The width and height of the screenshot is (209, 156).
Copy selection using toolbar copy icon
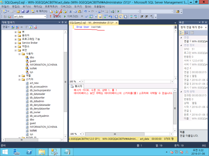point(75,11)
